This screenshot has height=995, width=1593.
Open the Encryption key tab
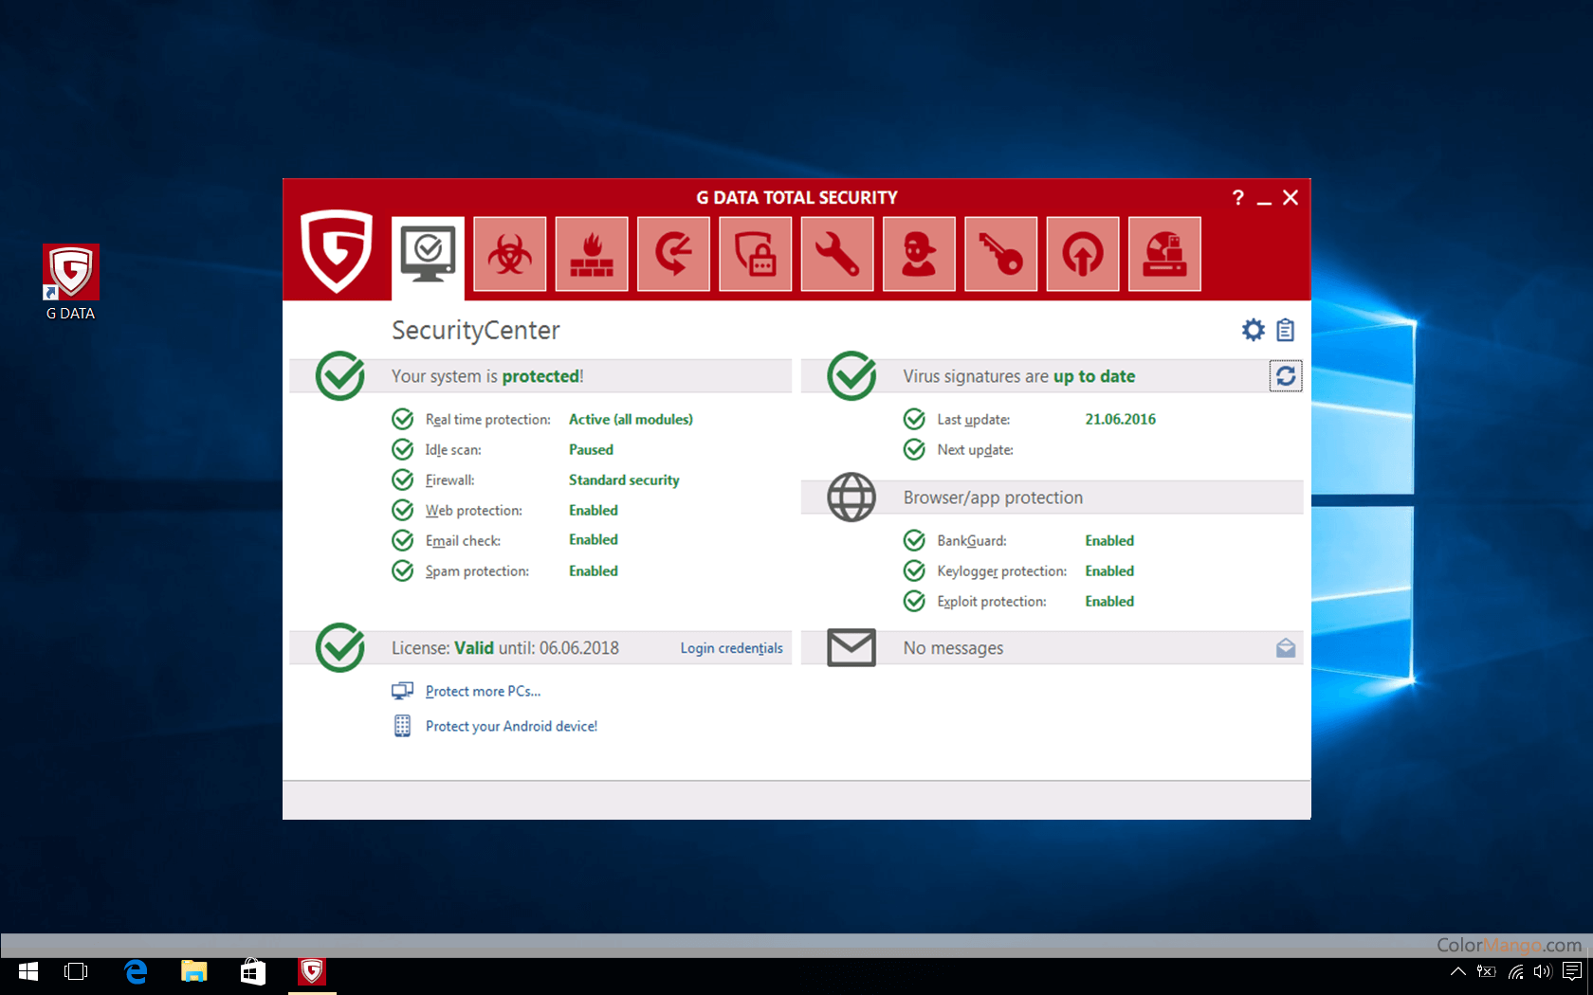(x=1000, y=254)
